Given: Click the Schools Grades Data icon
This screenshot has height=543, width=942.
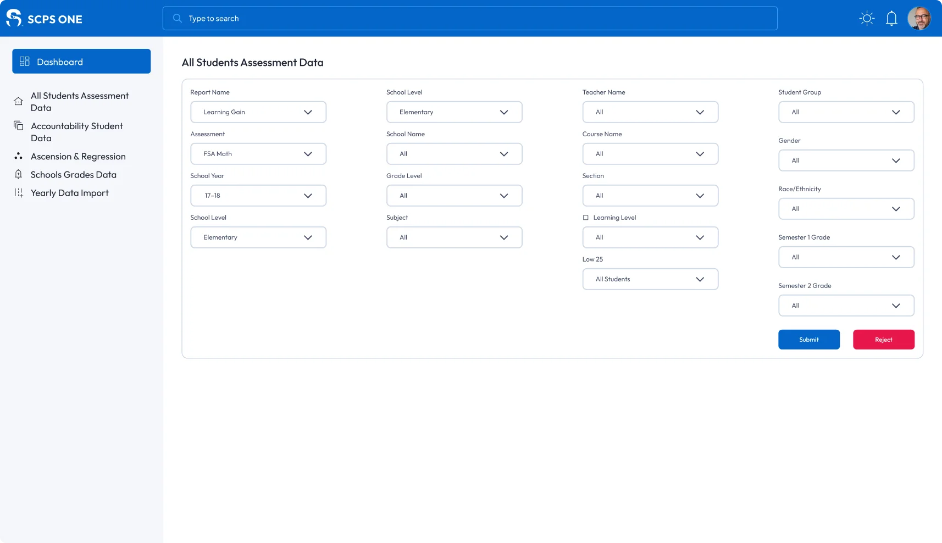Looking at the screenshot, I should [x=19, y=175].
